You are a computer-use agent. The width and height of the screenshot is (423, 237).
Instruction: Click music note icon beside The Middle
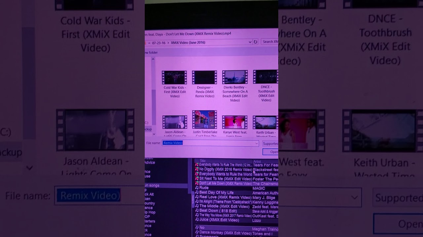coord(197,206)
